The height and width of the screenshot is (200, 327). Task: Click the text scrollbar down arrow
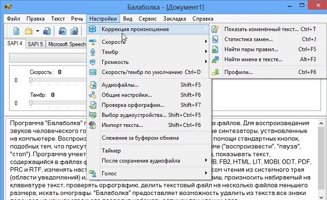pyautogui.click(x=321, y=197)
